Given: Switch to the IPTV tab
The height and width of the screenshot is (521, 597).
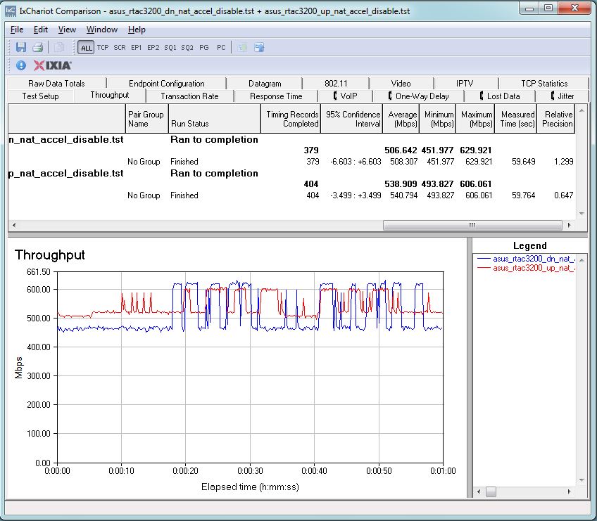Looking at the screenshot, I should 465,83.
